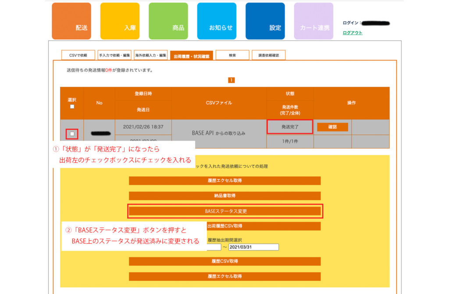Open the 配送 orange navigation tile
This screenshot has height=294, width=449.
(x=71, y=21)
